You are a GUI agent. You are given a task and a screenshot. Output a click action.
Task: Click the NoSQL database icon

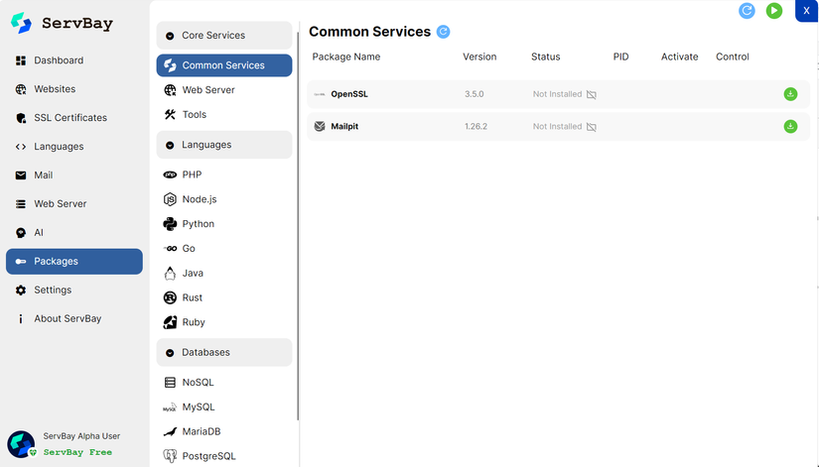170,383
